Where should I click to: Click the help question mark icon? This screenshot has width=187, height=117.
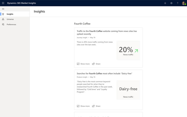pos(178,3)
